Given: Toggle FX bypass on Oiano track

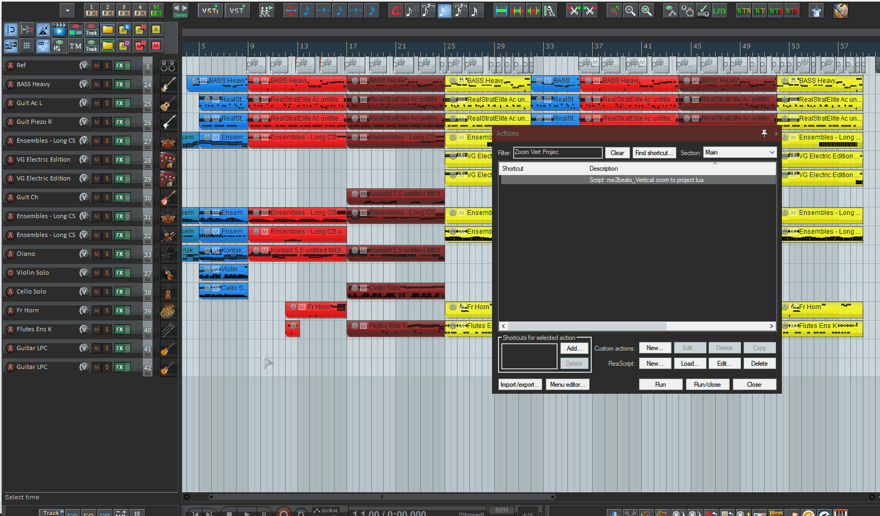Looking at the screenshot, I should click(x=128, y=254).
